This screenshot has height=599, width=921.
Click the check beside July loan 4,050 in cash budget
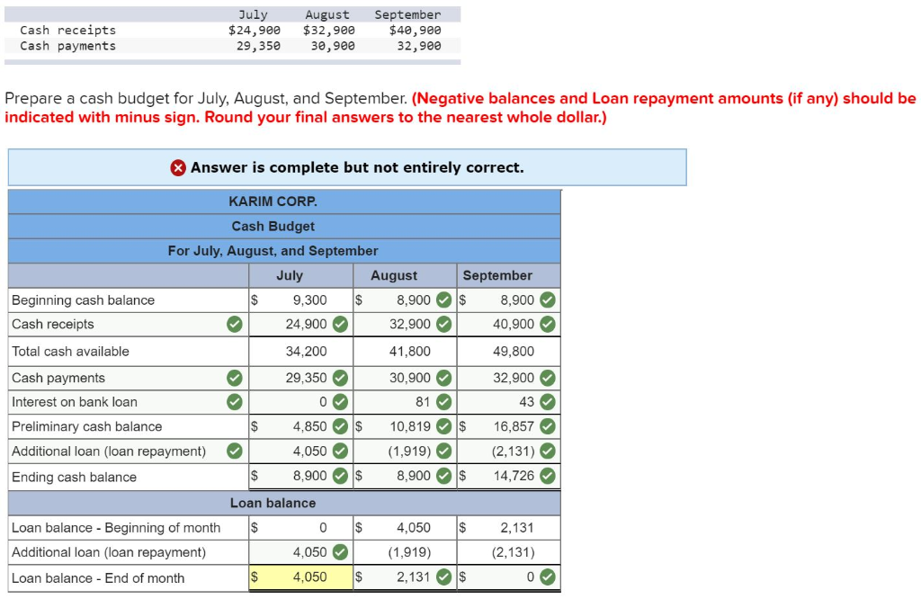click(x=340, y=451)
